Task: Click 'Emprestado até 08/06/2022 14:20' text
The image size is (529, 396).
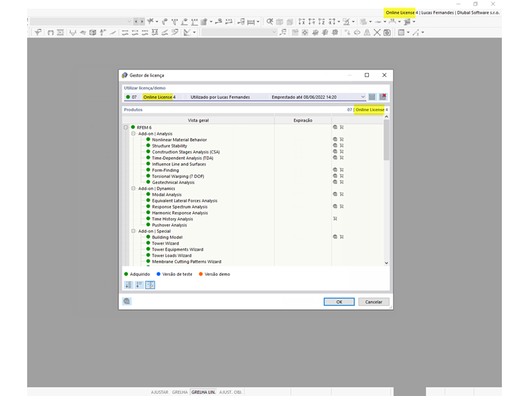Action: [x=304, y=97]
